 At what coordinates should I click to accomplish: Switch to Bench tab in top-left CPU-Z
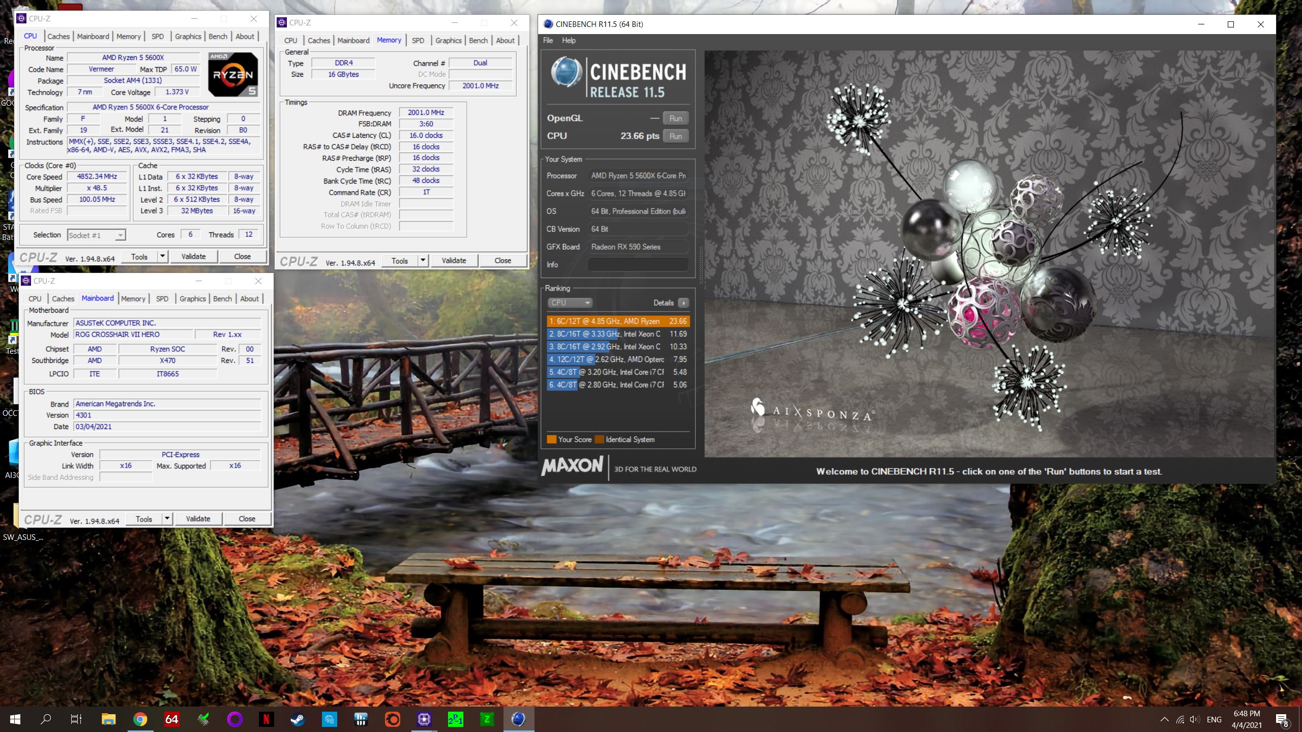[x=218, y=37]
